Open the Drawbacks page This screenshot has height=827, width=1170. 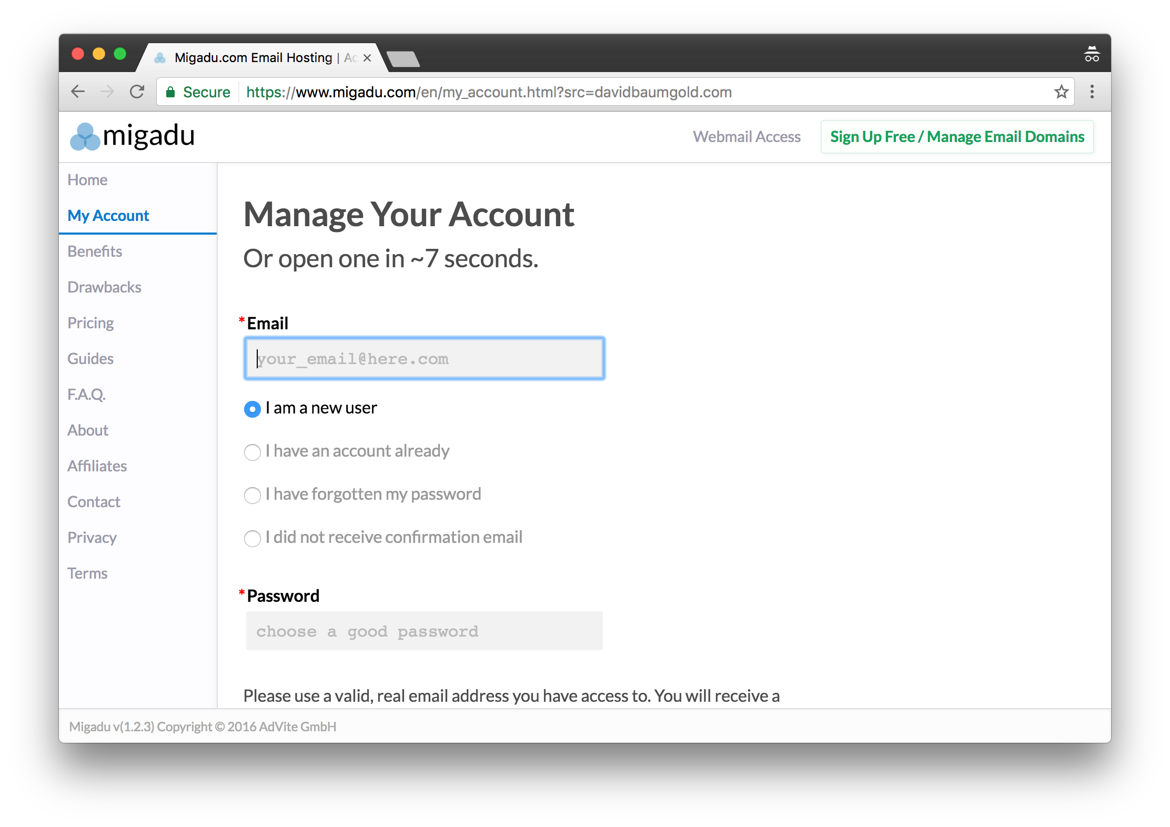(x=104, y=287)
